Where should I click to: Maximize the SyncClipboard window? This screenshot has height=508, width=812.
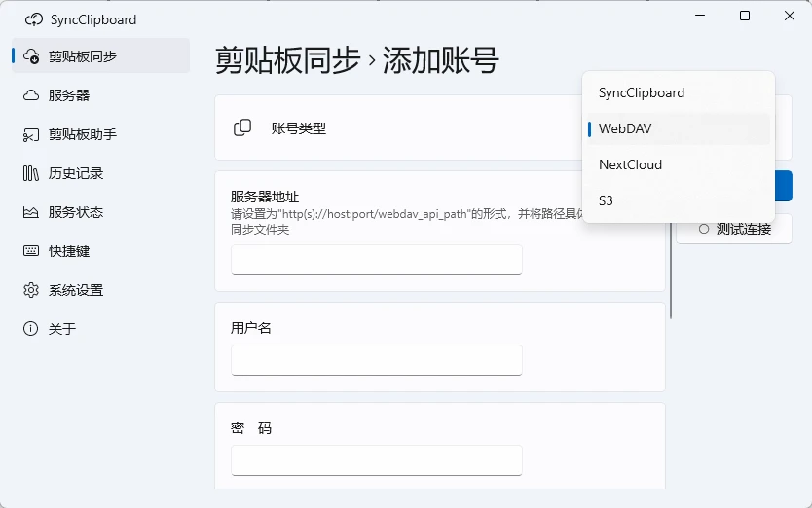coord(745,16)
